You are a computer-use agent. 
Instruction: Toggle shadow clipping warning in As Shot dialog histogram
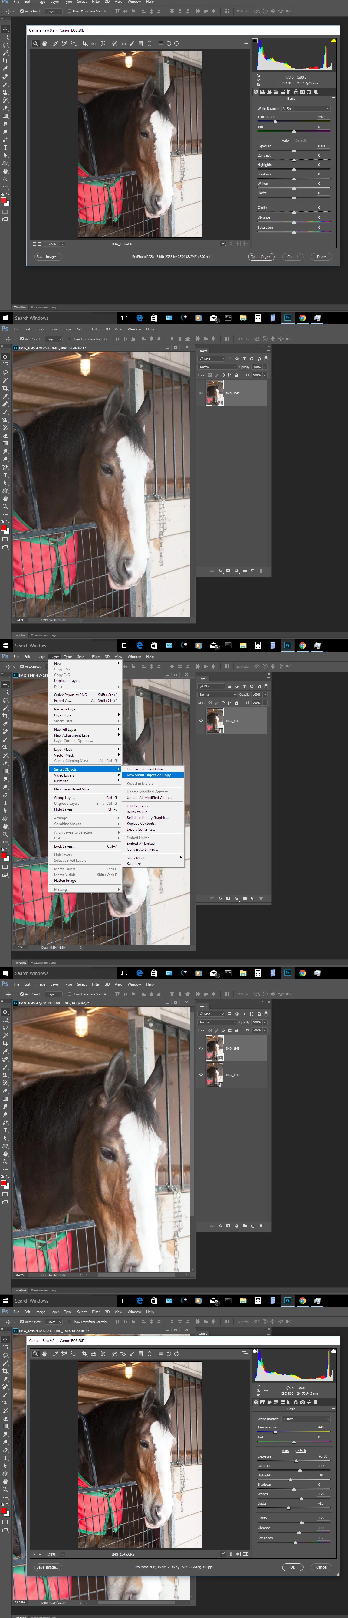coord(254,41)
